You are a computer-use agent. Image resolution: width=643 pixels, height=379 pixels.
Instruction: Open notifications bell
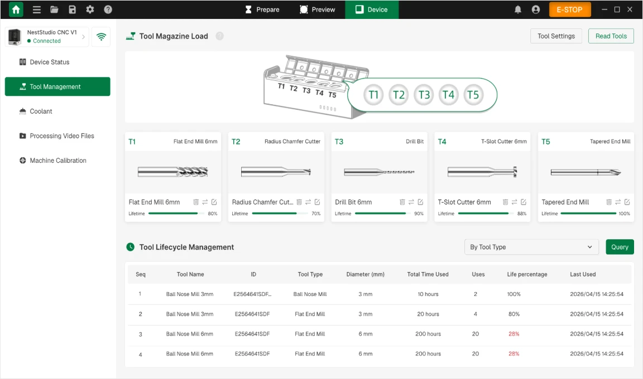[518, 9]
